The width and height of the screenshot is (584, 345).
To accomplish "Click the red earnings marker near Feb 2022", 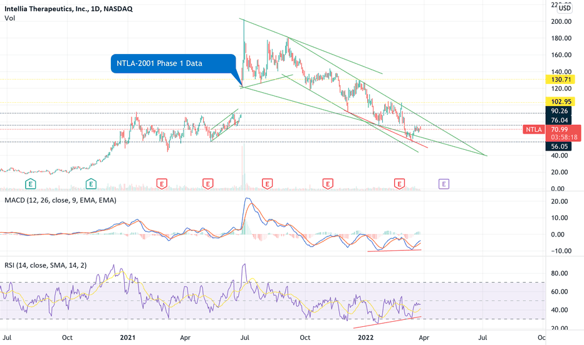I will (399, 184).
